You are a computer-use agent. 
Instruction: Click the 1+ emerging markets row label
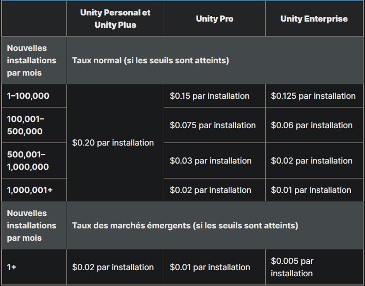[x=12, y=267]
